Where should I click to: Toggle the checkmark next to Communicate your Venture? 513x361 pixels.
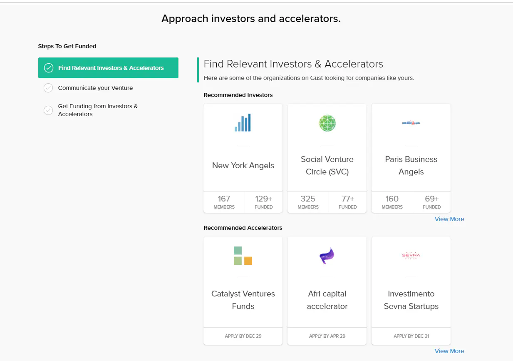click(x=48, y=88)
